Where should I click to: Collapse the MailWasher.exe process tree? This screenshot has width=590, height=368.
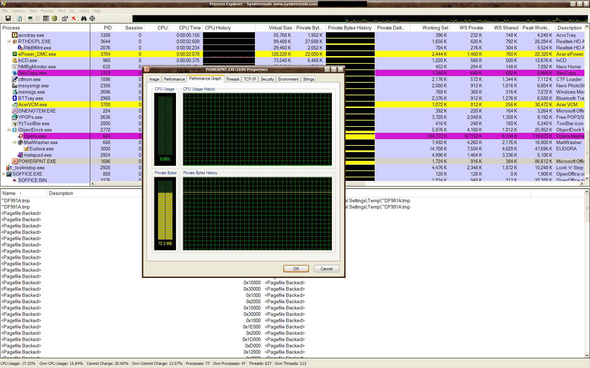coord(15,142)
